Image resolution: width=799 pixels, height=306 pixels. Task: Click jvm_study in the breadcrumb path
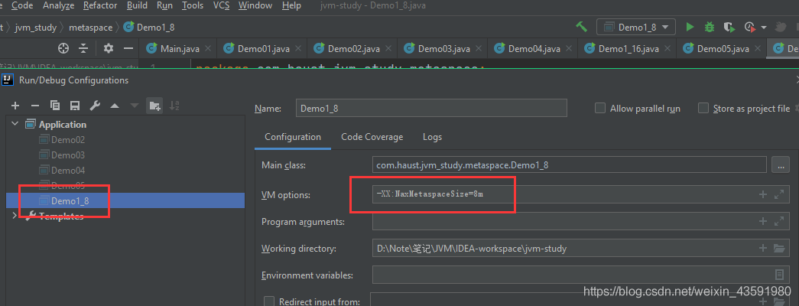36,28
